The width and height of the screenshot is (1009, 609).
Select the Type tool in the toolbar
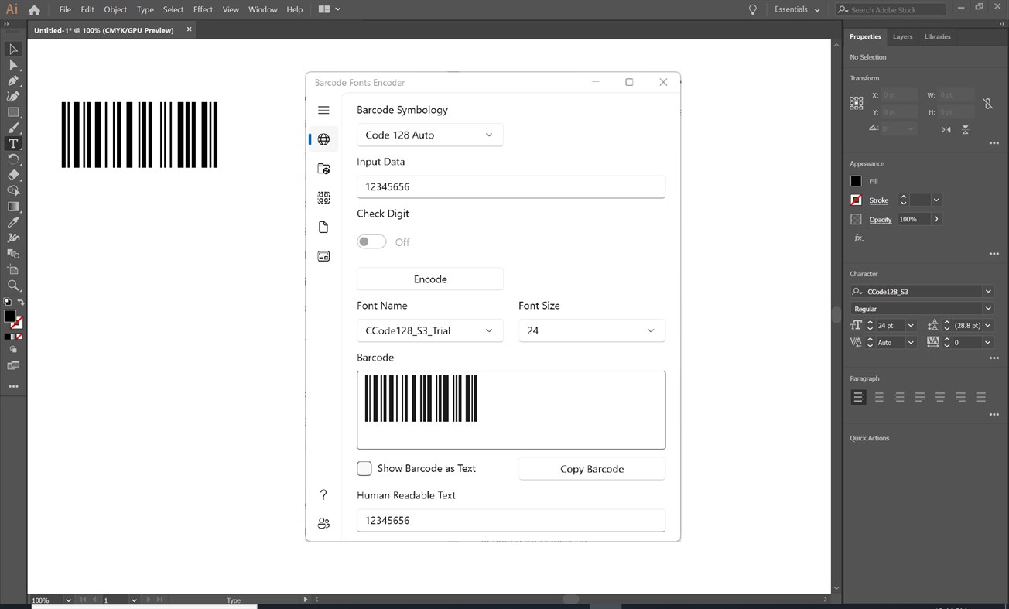point(12,143)
